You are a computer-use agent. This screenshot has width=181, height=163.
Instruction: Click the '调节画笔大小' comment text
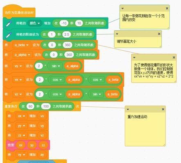pyautogui.click(x=127, y=41)
